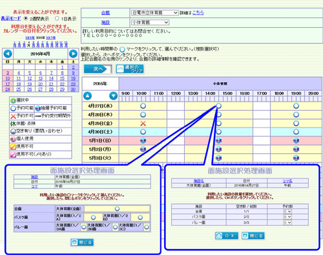
Task: Click 表示モード link
Action: [11, 18]
